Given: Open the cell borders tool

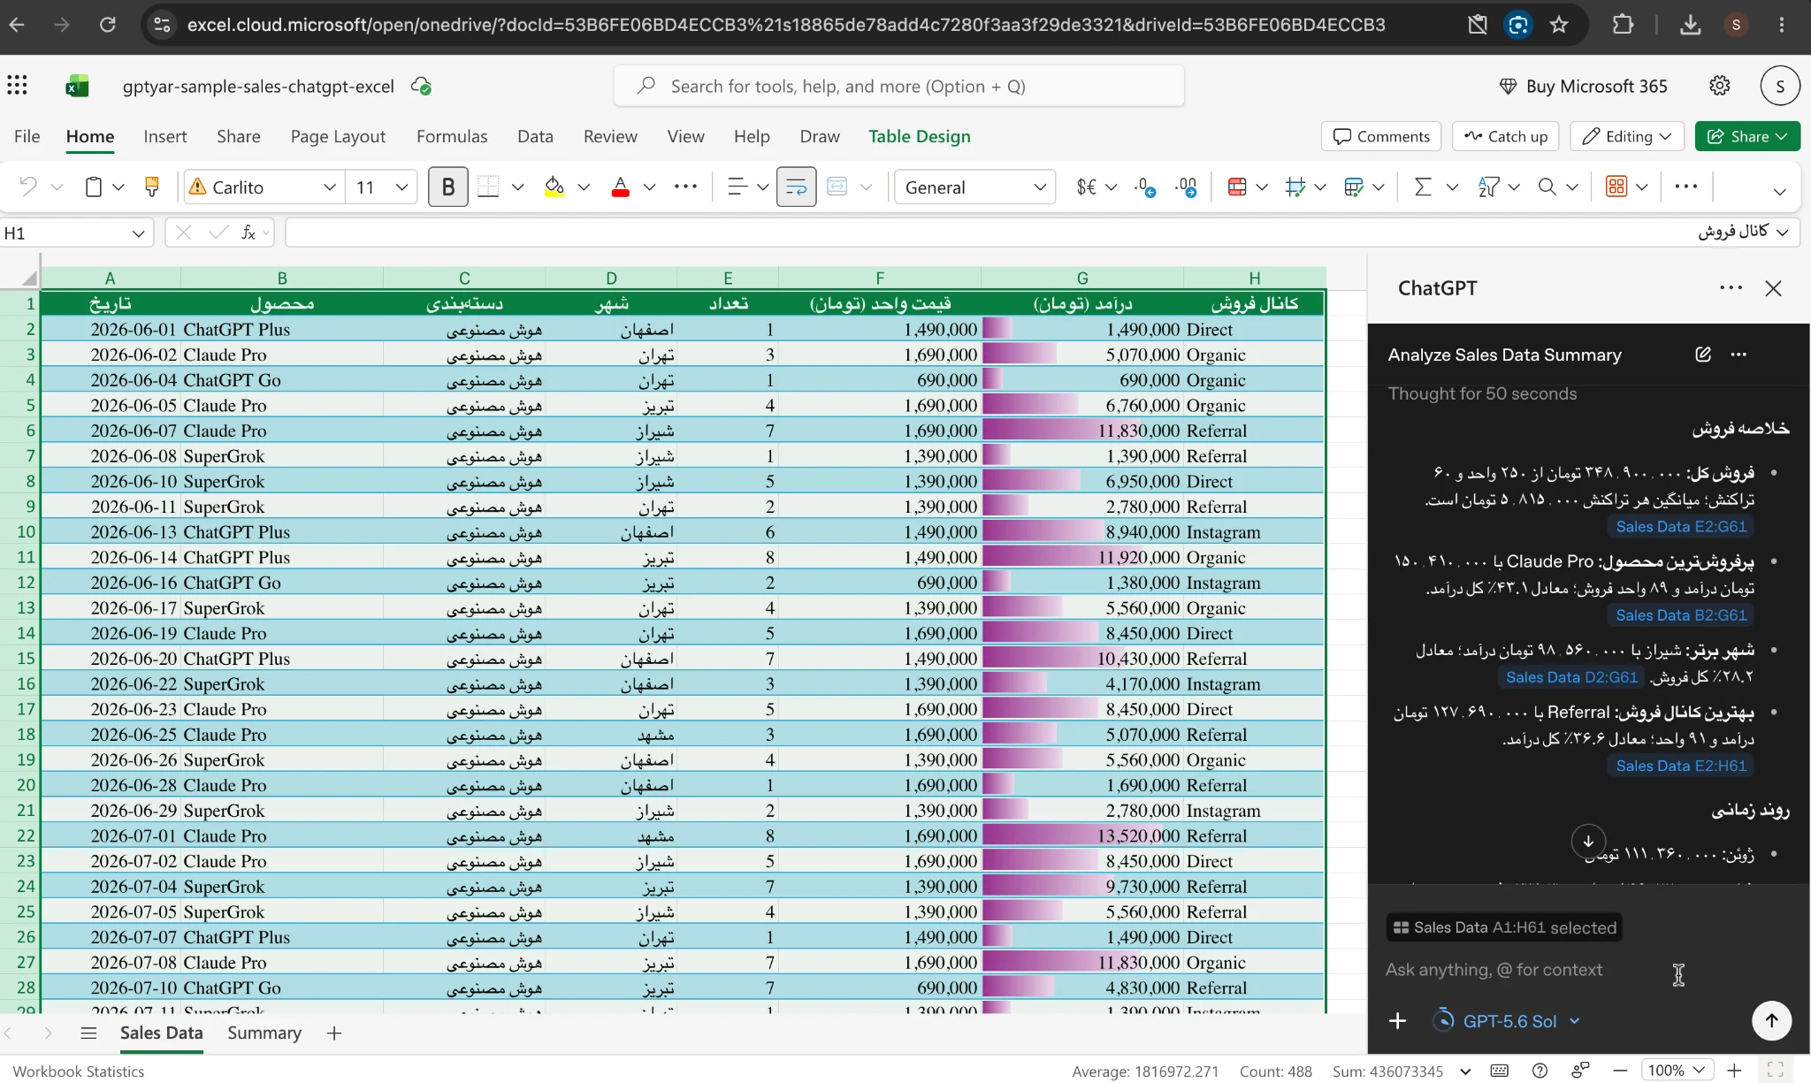Looking at the screenshot, I should (488, 187).
